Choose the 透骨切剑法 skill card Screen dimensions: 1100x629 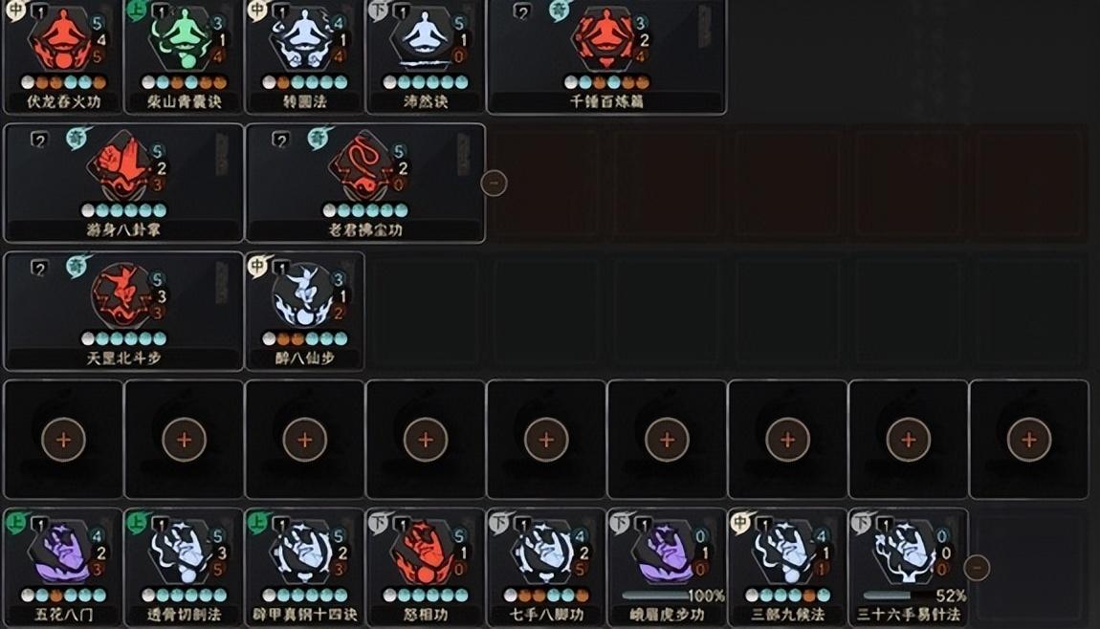pos(184,567)
